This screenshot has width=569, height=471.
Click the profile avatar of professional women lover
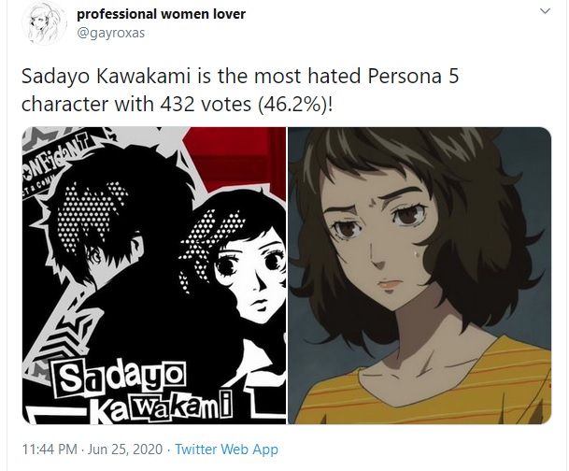45,24
